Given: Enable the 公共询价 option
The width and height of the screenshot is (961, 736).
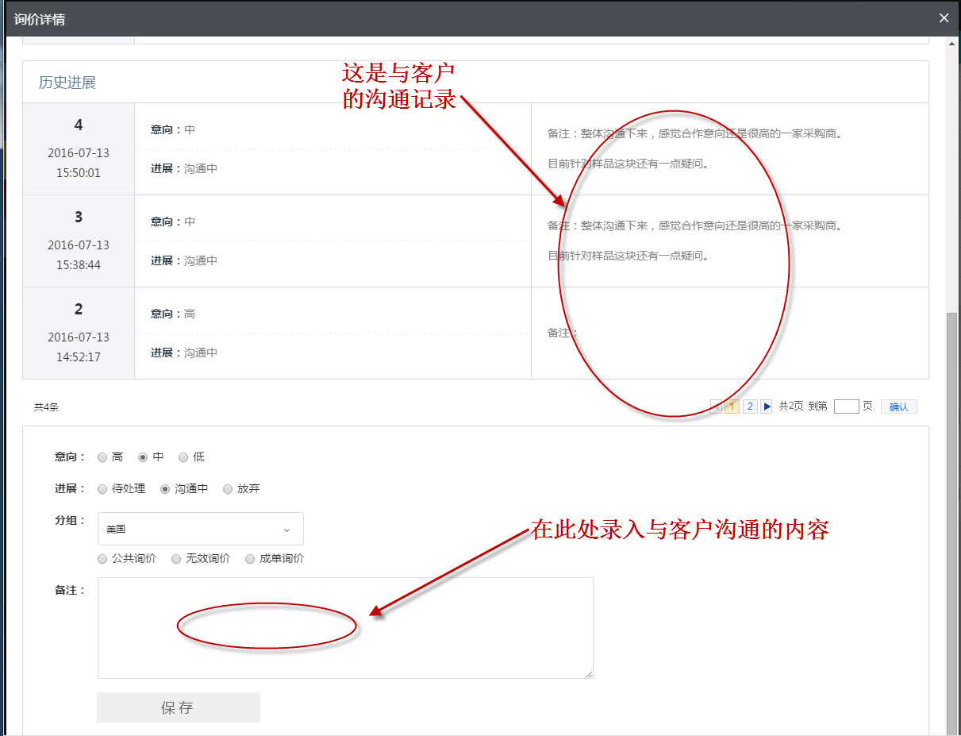Looking at the screenshot, I should tap(102, 559).
